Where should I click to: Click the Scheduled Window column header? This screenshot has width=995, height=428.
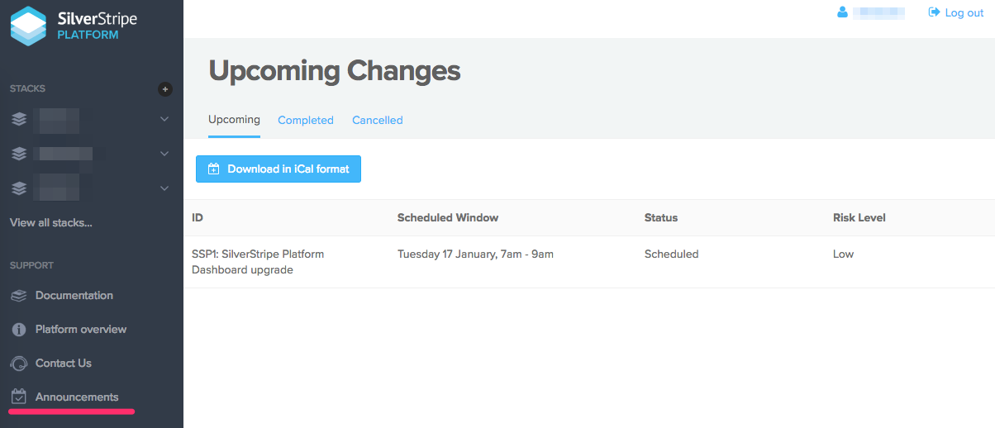[x=448, y=217]
